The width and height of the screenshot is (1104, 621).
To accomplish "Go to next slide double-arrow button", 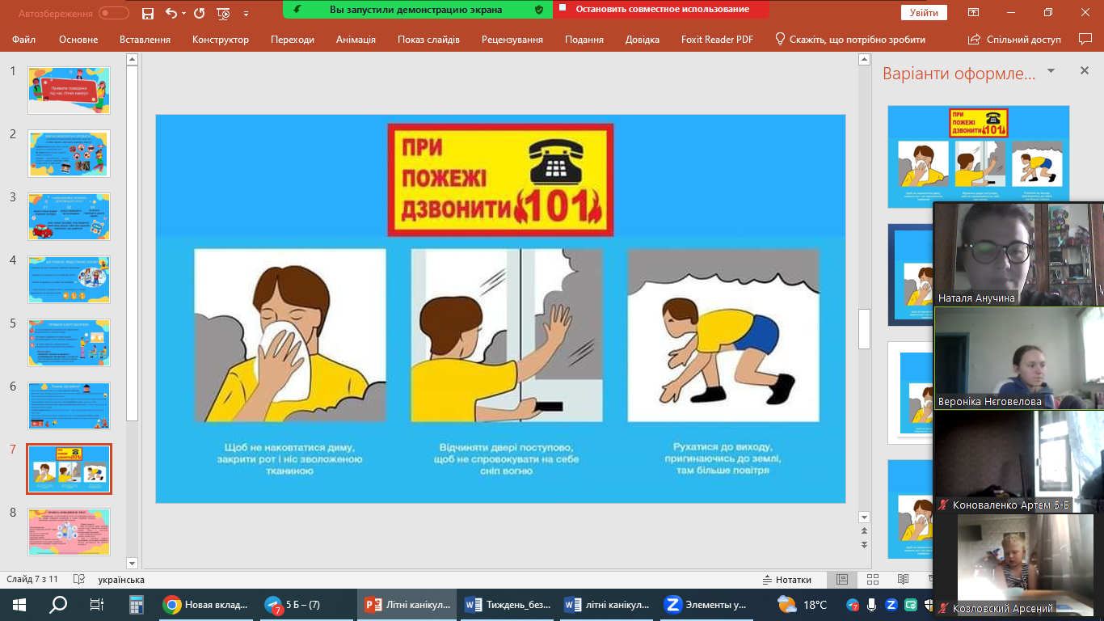I will 864,545.
